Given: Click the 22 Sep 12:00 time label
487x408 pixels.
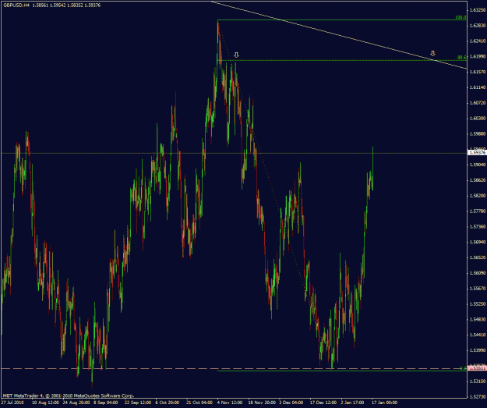Looking at the screenshot, I should tap(138, 403).
